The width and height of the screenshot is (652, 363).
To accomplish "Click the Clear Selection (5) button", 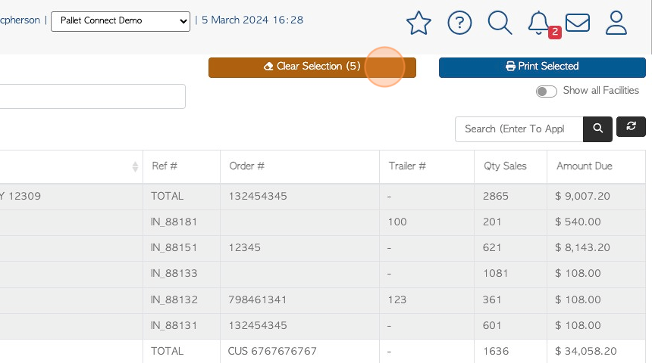I will 312,67.
